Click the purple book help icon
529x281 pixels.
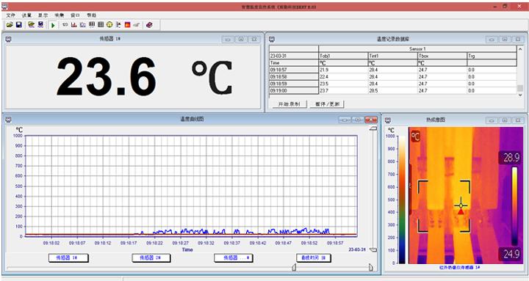pos(149,25)
